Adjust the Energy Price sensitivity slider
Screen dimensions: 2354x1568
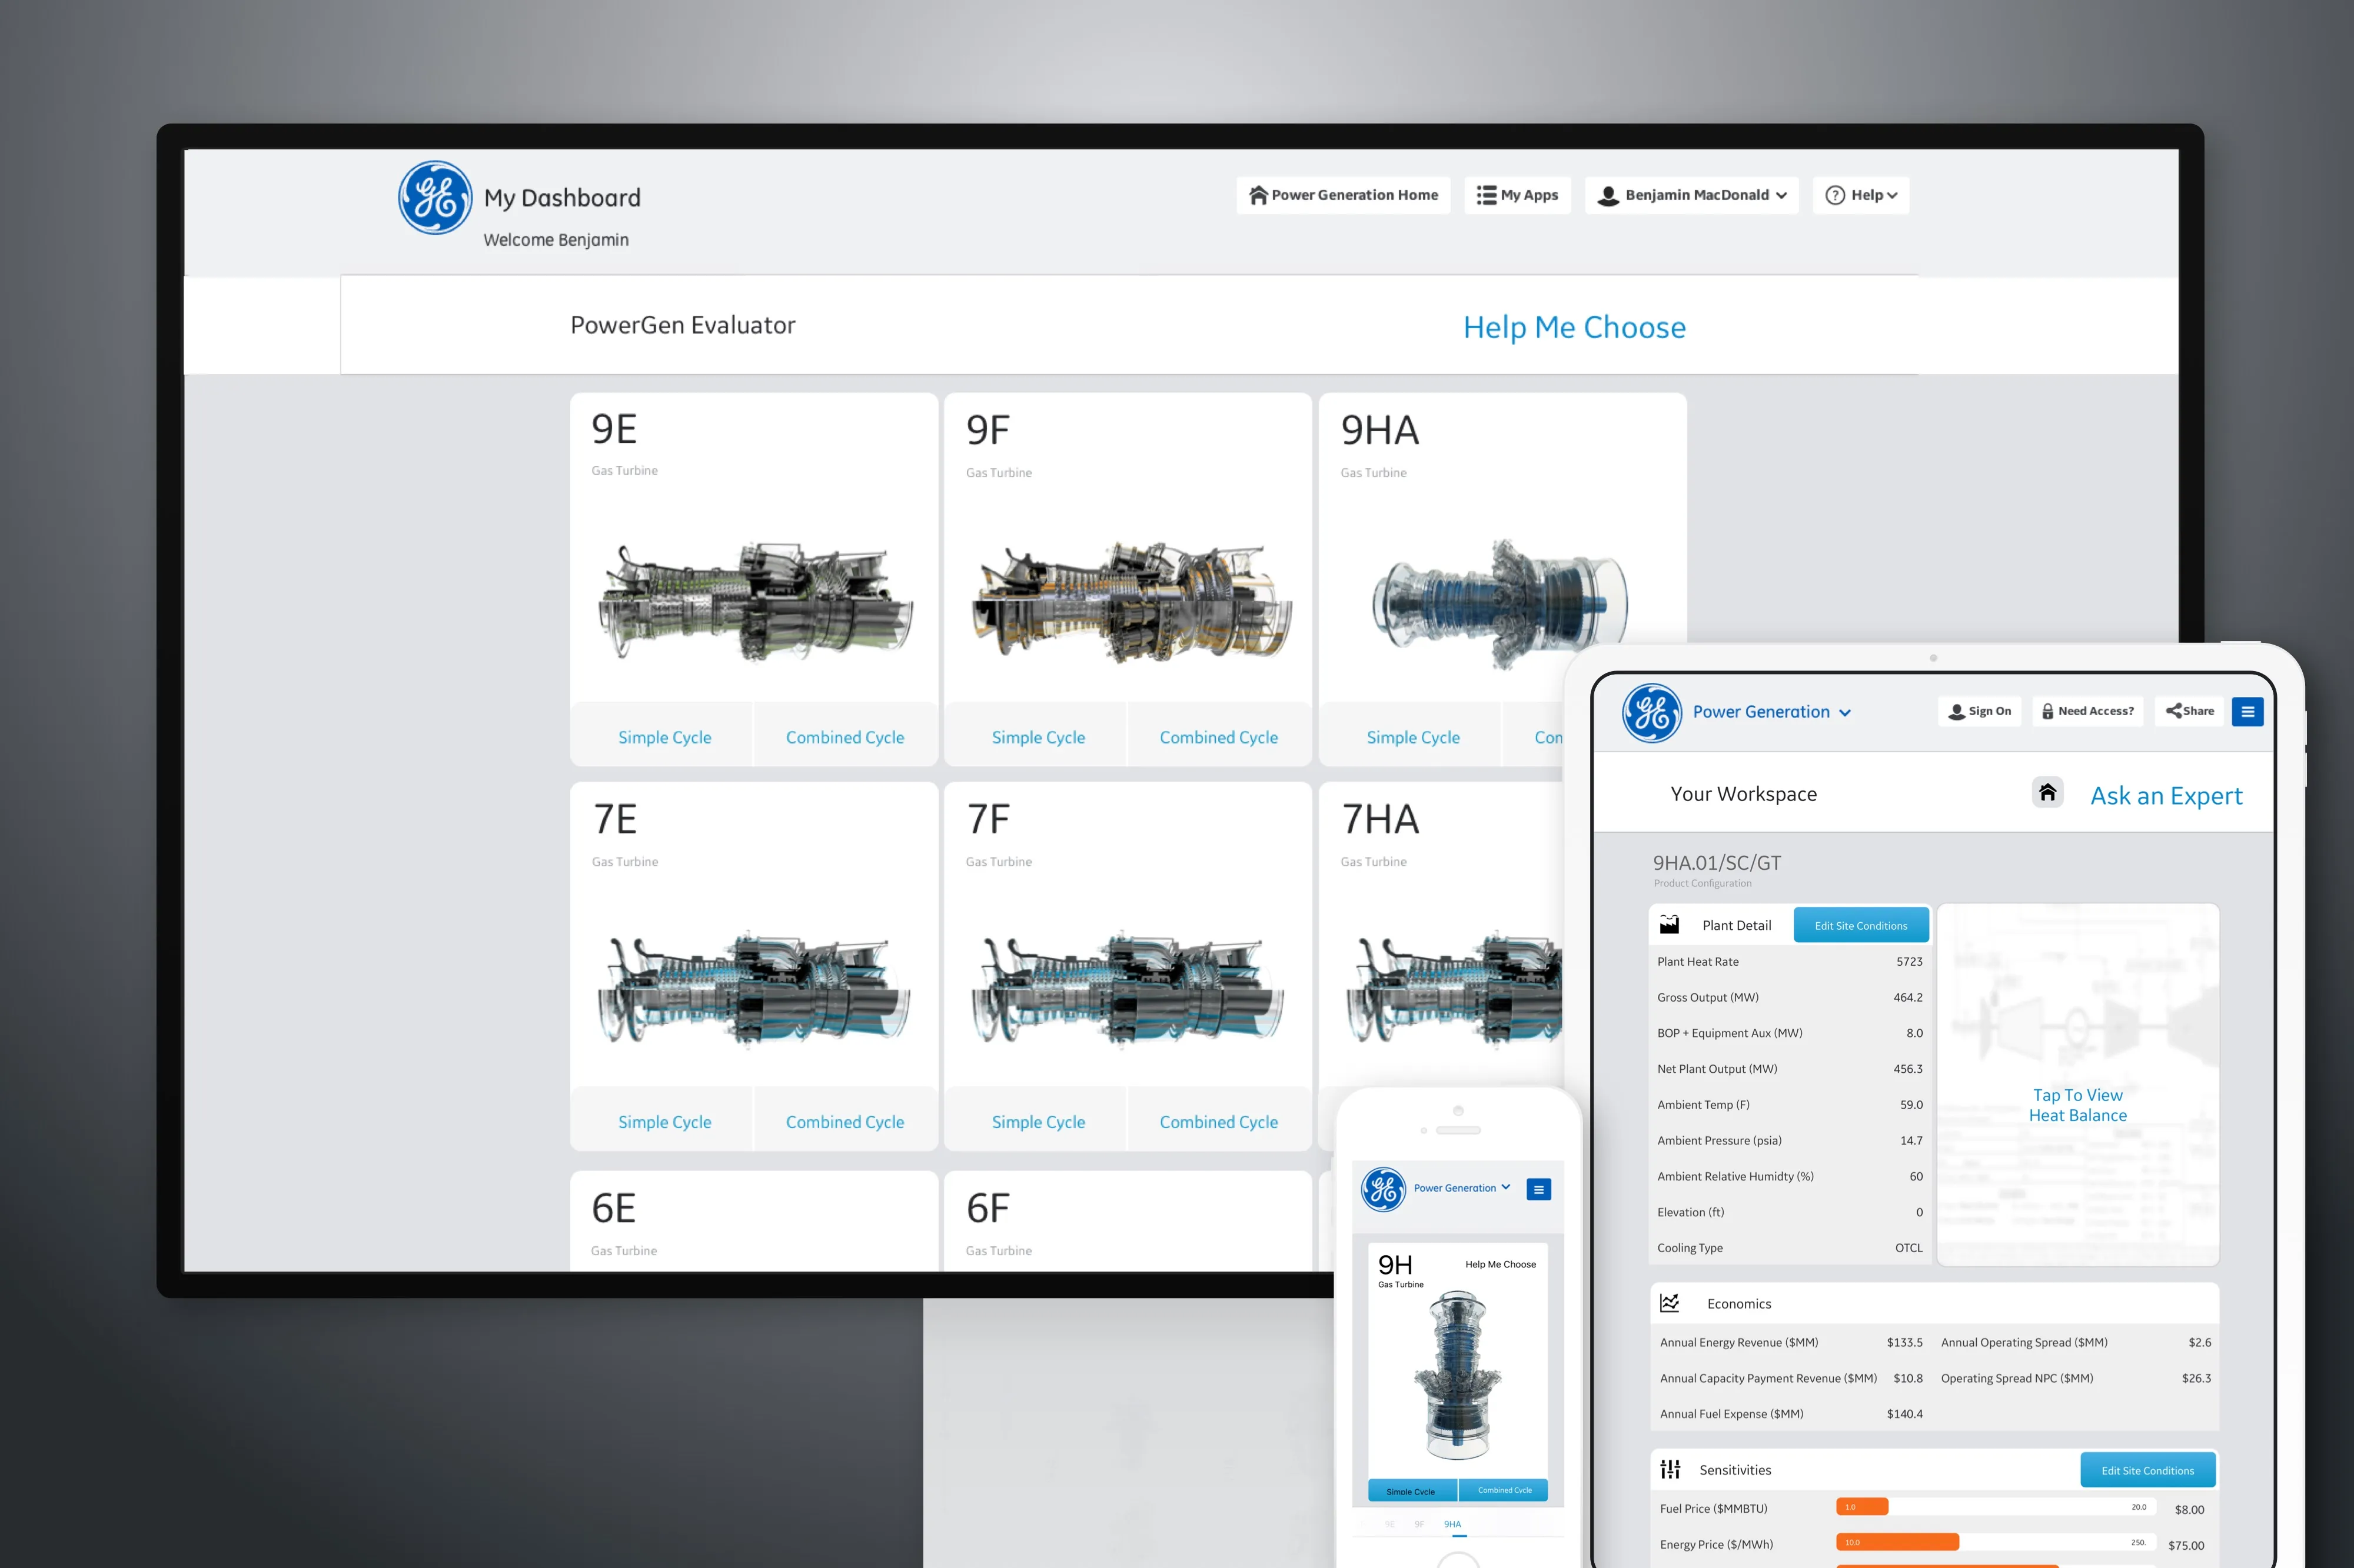[x=1997, y=1542]
